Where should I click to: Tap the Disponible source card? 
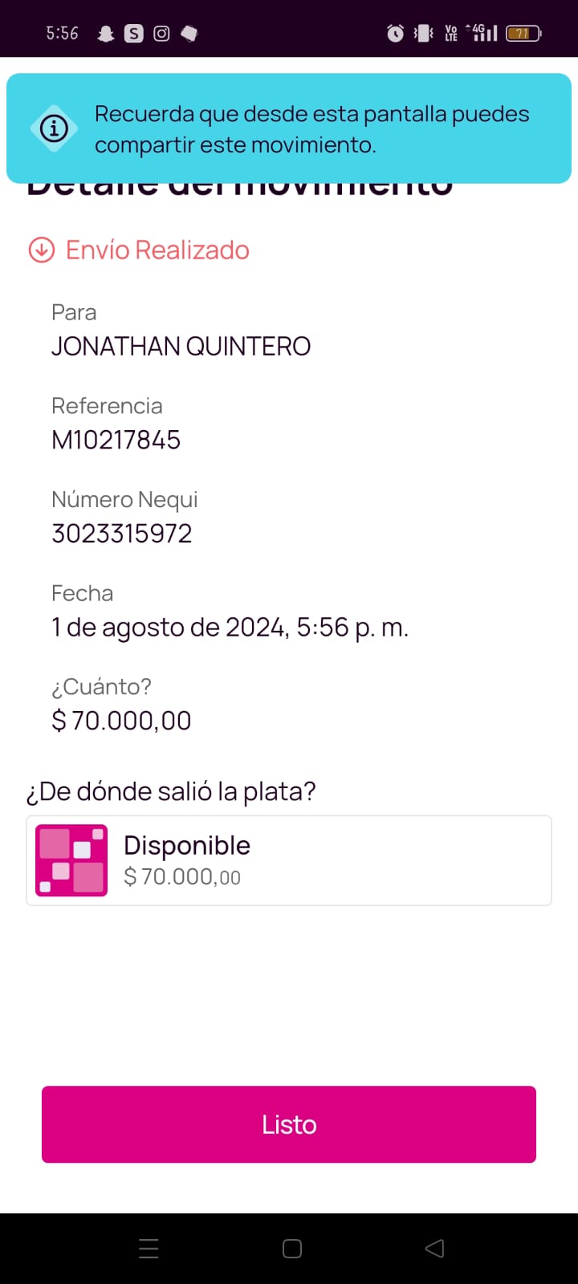[x=289, y=860]
